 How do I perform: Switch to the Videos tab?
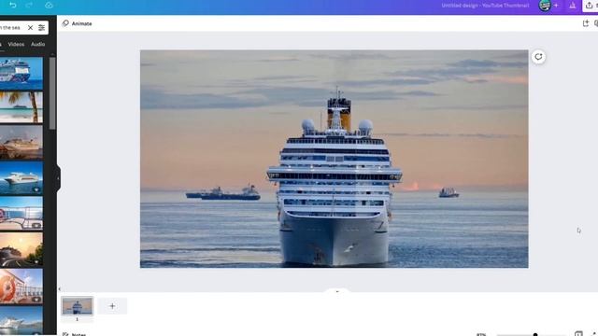[16, 44]
